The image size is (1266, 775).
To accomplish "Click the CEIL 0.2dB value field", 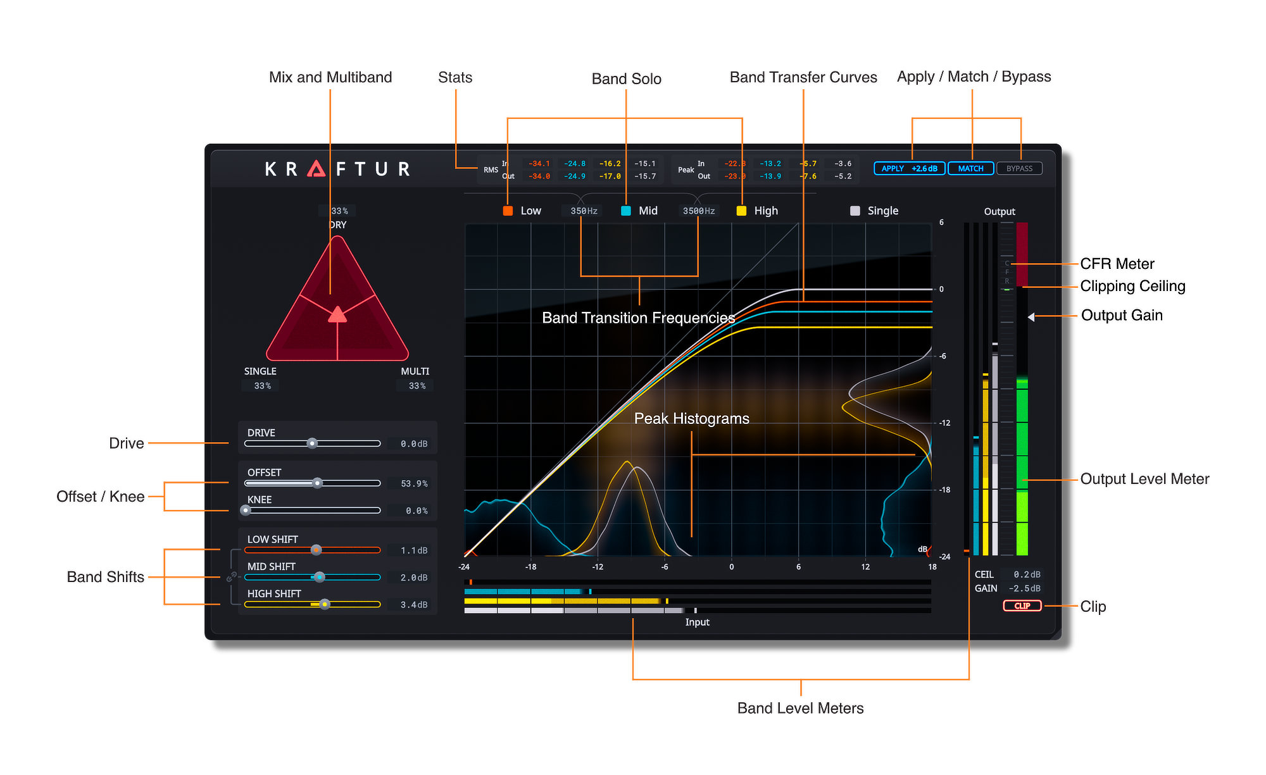I will [x=1026, y=574].
